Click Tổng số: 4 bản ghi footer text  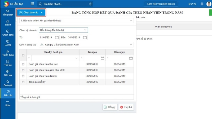point(30,97)
